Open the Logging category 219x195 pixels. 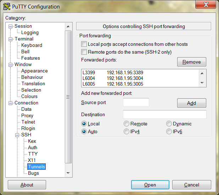[x=30, y=32]
